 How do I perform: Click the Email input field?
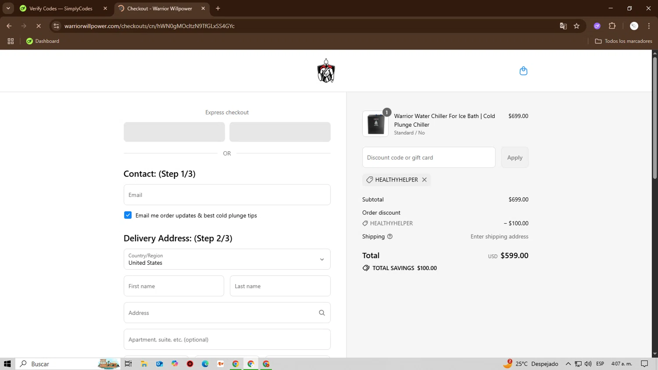[227, 195]
